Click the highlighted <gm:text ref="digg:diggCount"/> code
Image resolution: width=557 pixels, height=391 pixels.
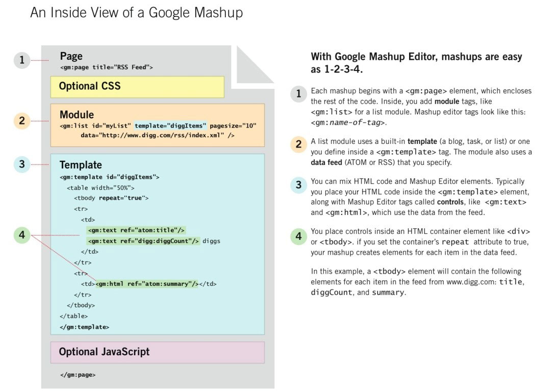(x=143, y=241)
